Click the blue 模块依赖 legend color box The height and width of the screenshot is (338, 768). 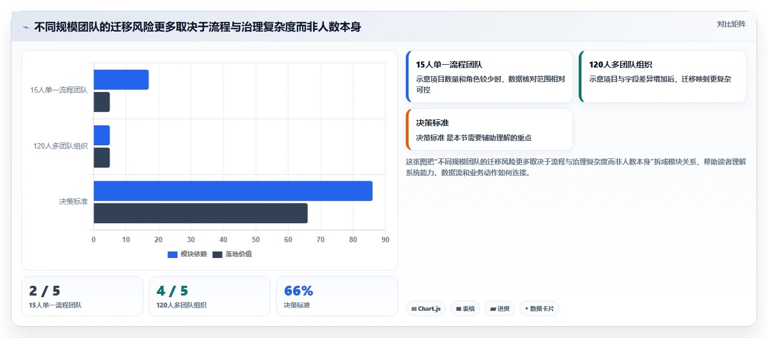click(x=172, y=255)
